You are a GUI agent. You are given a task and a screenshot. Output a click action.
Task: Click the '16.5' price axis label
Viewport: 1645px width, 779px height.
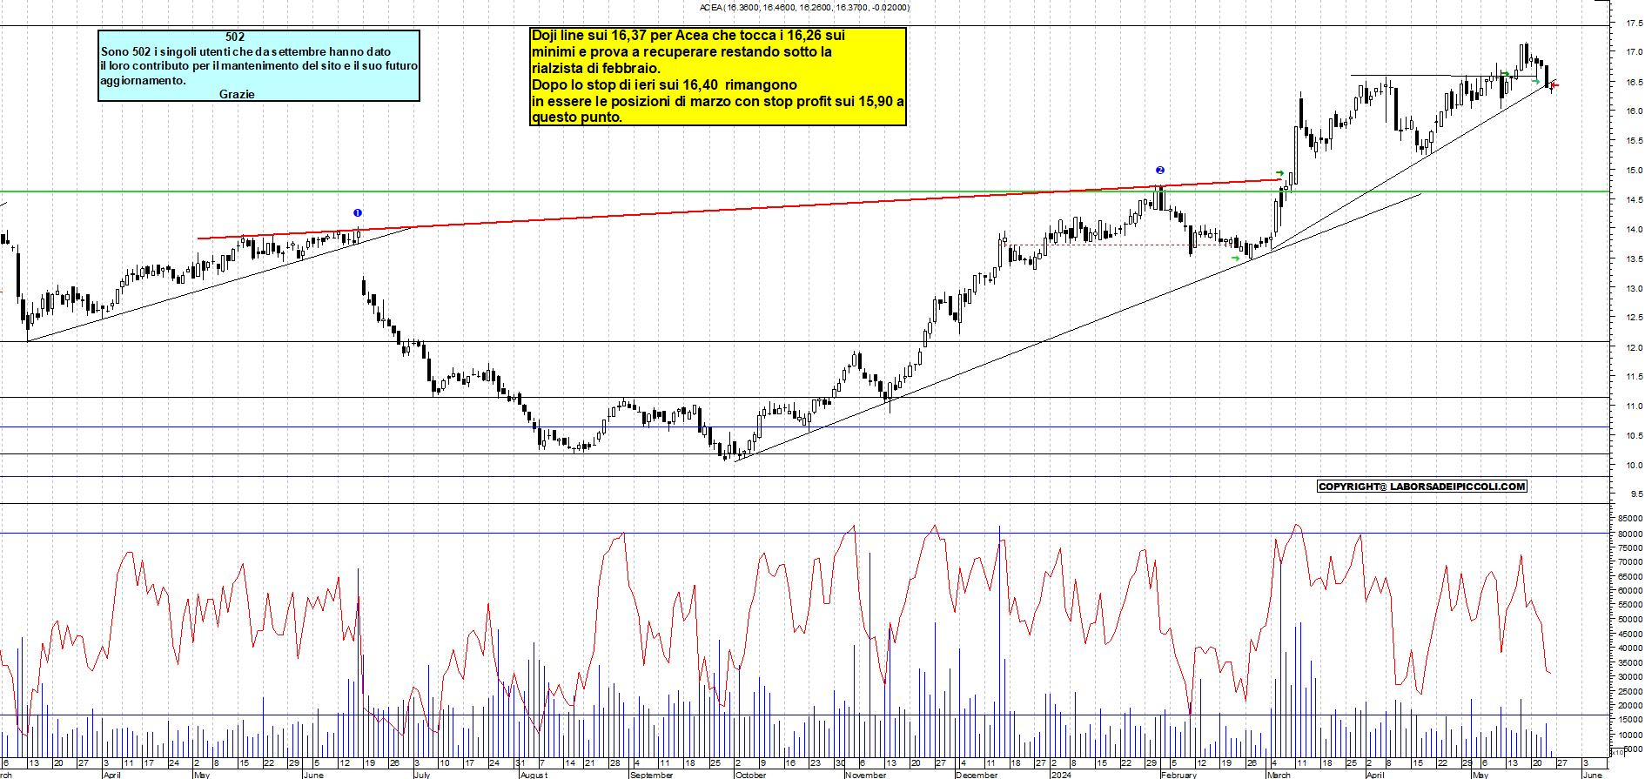(x=1635, y=82)
